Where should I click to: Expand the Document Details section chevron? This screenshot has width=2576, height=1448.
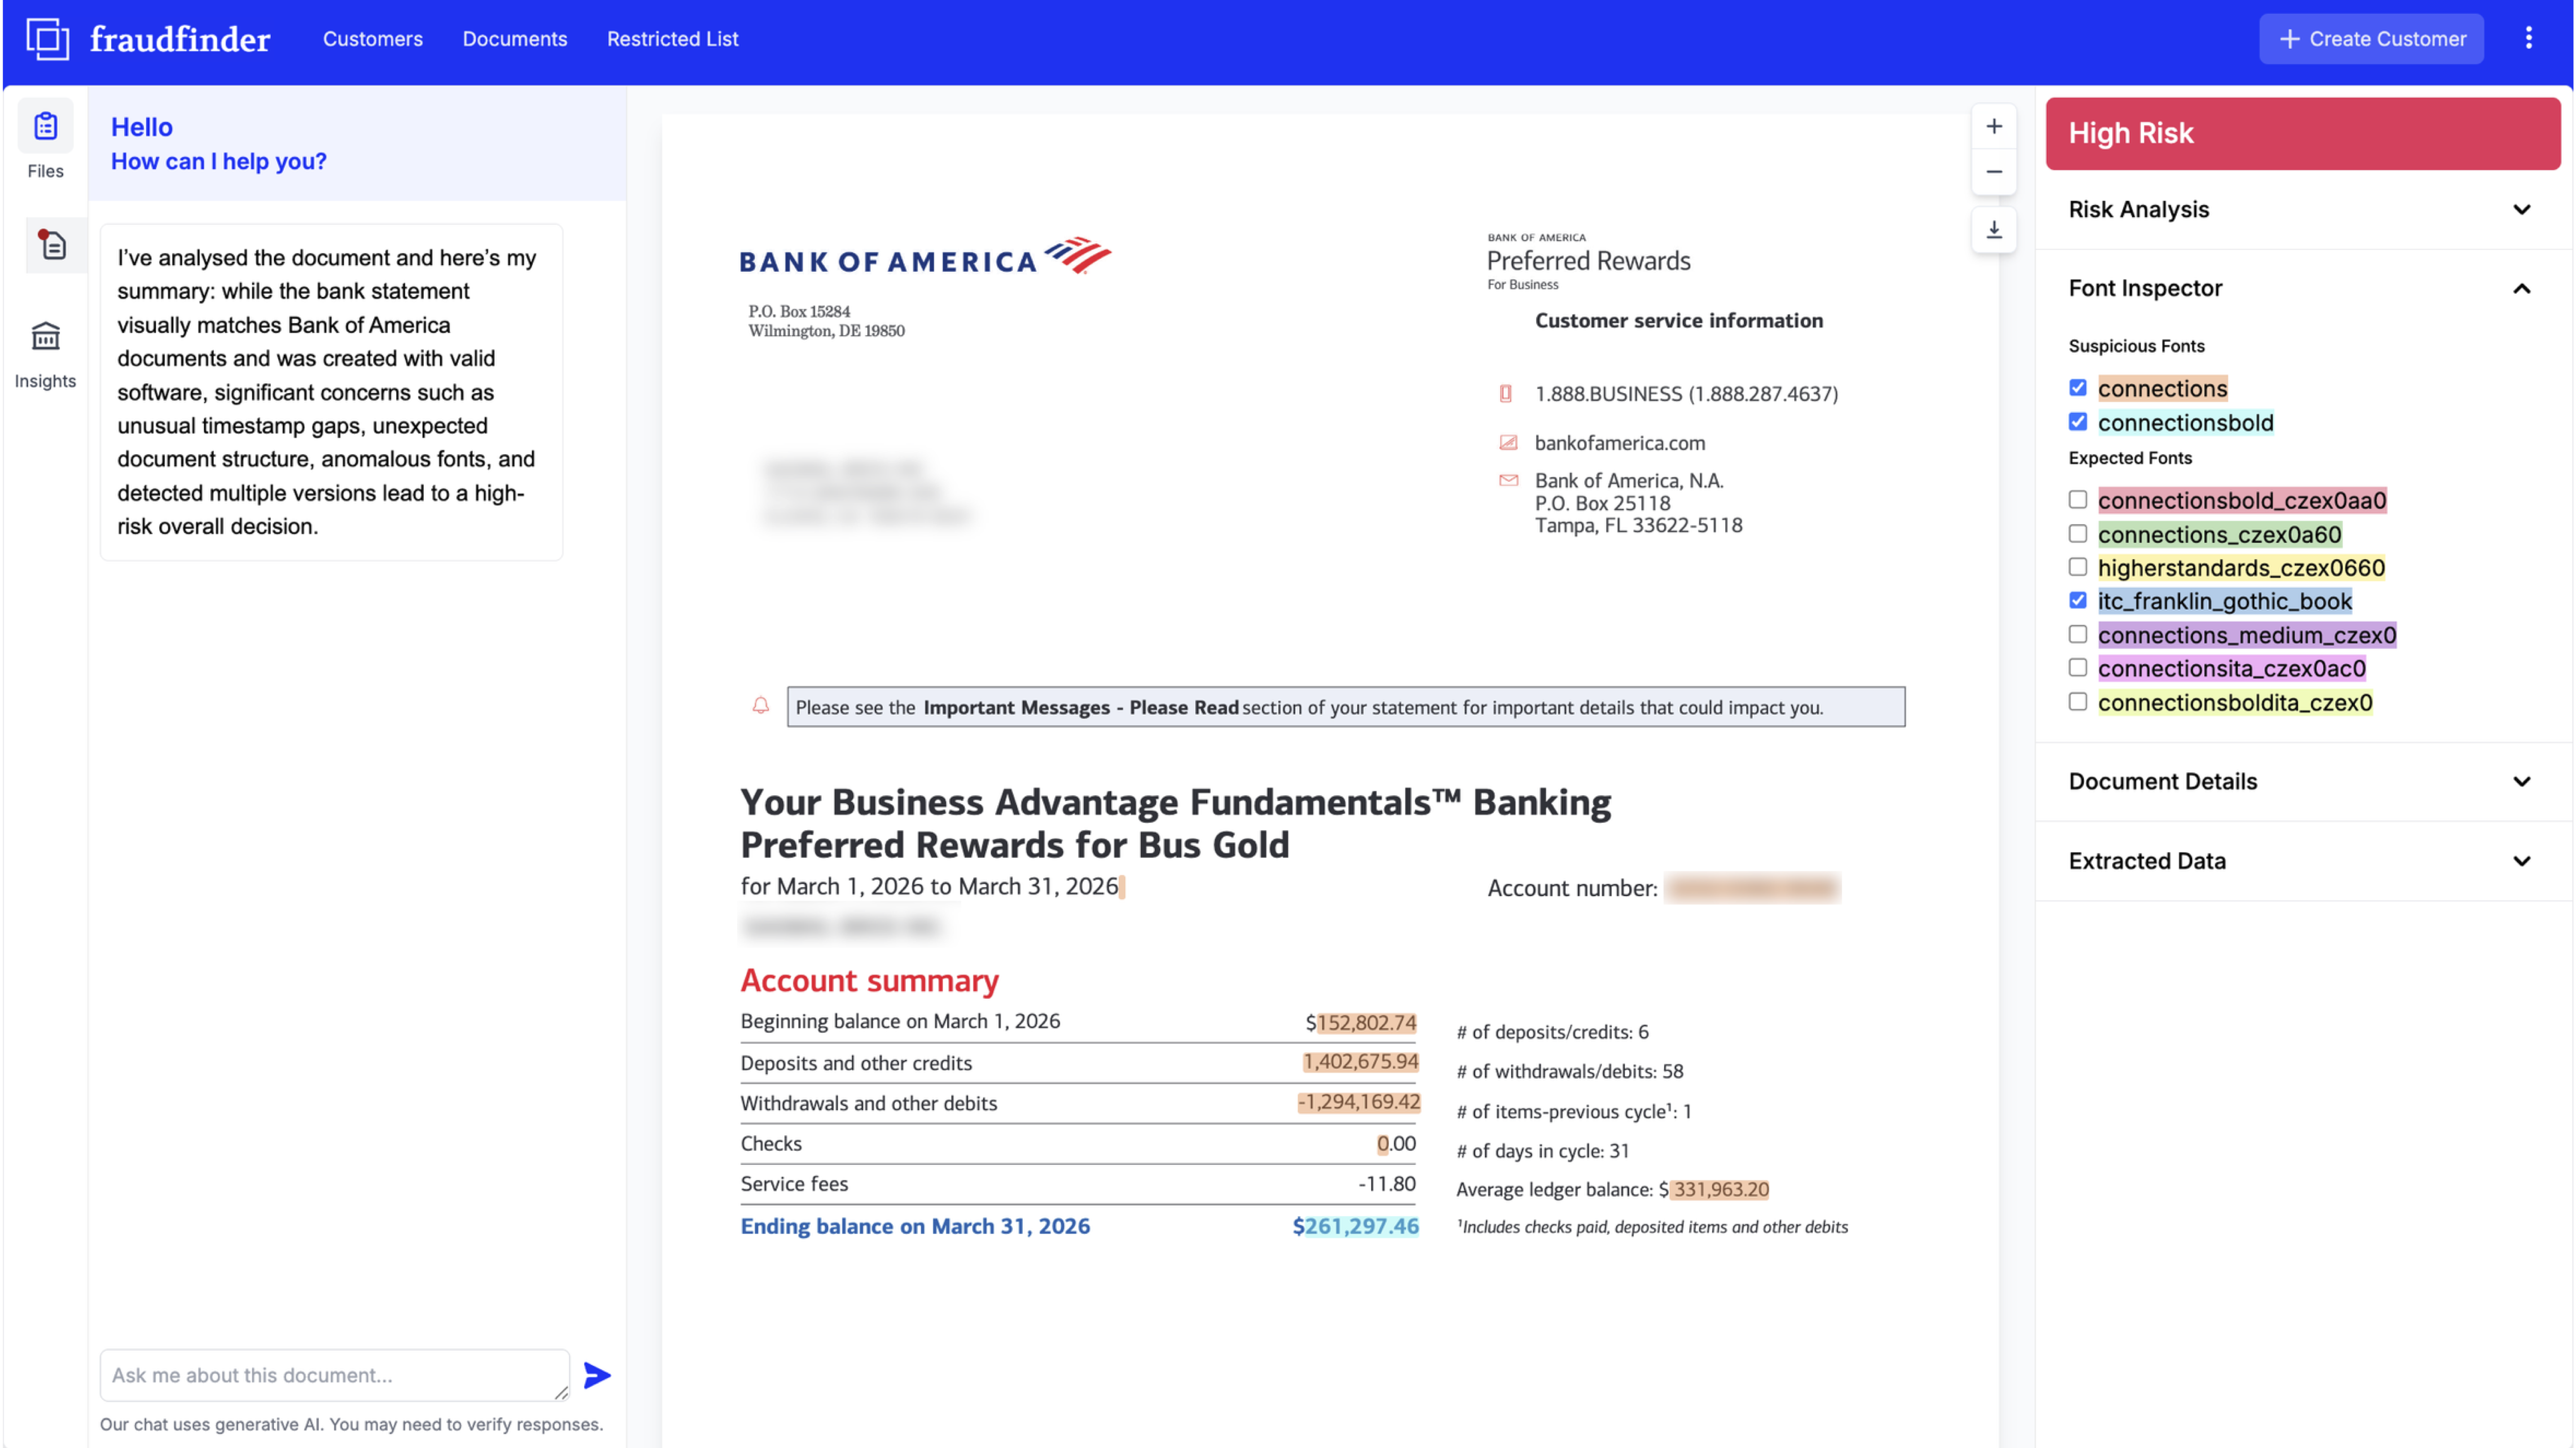click(x=2521, y=782)
